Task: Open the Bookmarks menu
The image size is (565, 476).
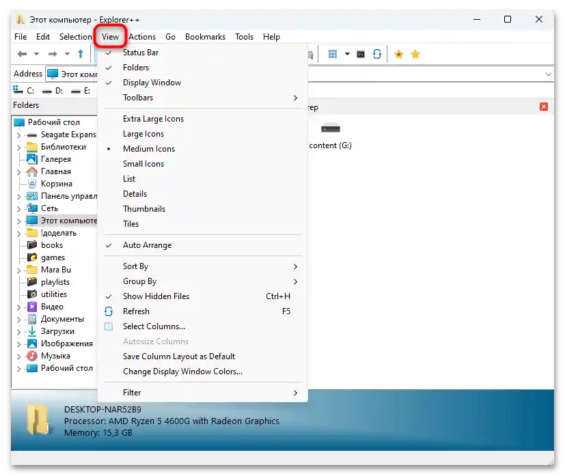Action: pos(205,36)
